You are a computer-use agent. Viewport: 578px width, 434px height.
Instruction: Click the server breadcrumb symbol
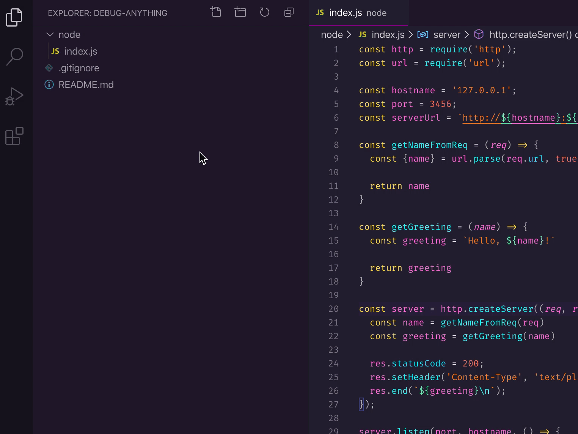pyautogui.click(x=446, y=35)
